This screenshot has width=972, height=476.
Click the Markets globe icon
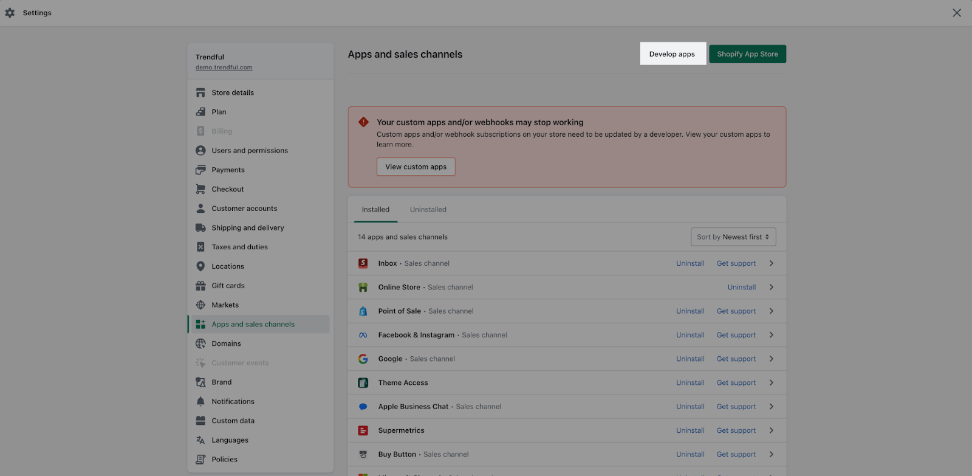(x=200, y=305)
